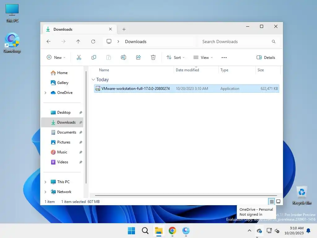Click the Rename icon in toolbar
Image resolution: width=317 pixels, height=238 pixels.
pyautogui.click(x=124, y=57)
